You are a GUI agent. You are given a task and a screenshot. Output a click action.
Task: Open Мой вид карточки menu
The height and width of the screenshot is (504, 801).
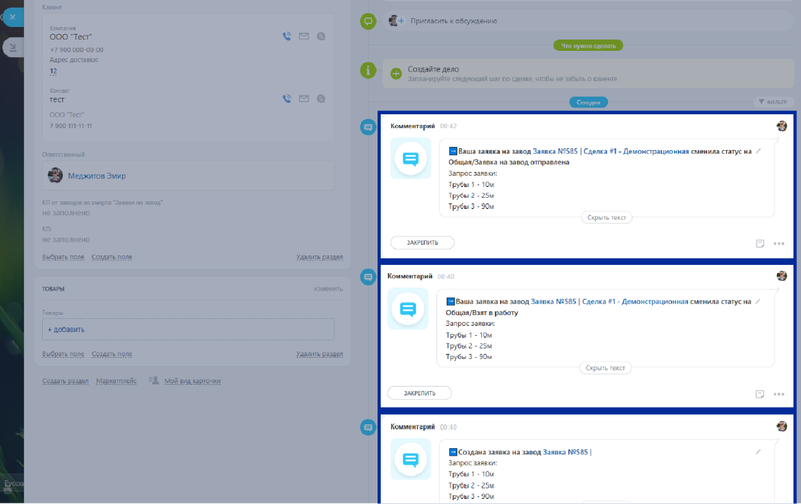(192, 381)
